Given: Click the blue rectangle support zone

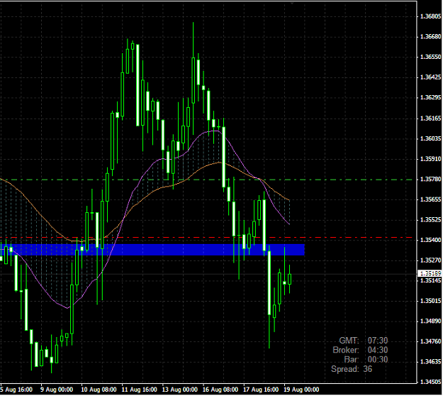Looking at the screenshot, I should pyautogui.click(x=152, y=250).
